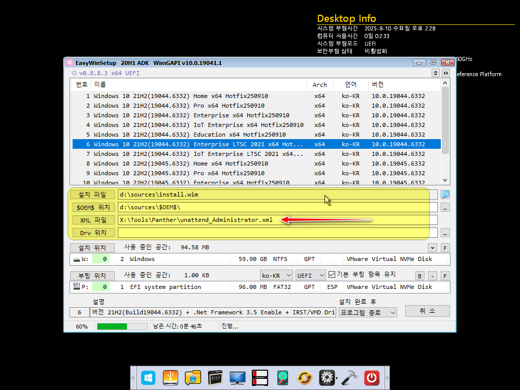Click the red power button icon

(371, 378)
